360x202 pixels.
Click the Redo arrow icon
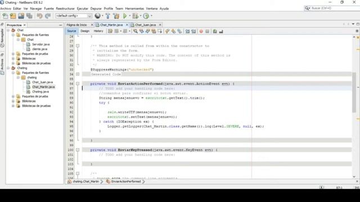click(48, 16)
